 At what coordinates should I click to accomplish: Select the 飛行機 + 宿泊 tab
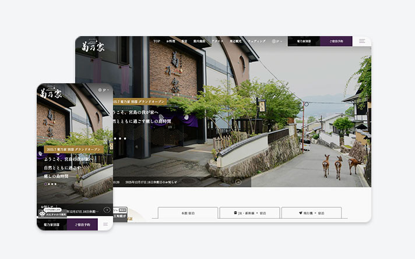tap(311, 213)
